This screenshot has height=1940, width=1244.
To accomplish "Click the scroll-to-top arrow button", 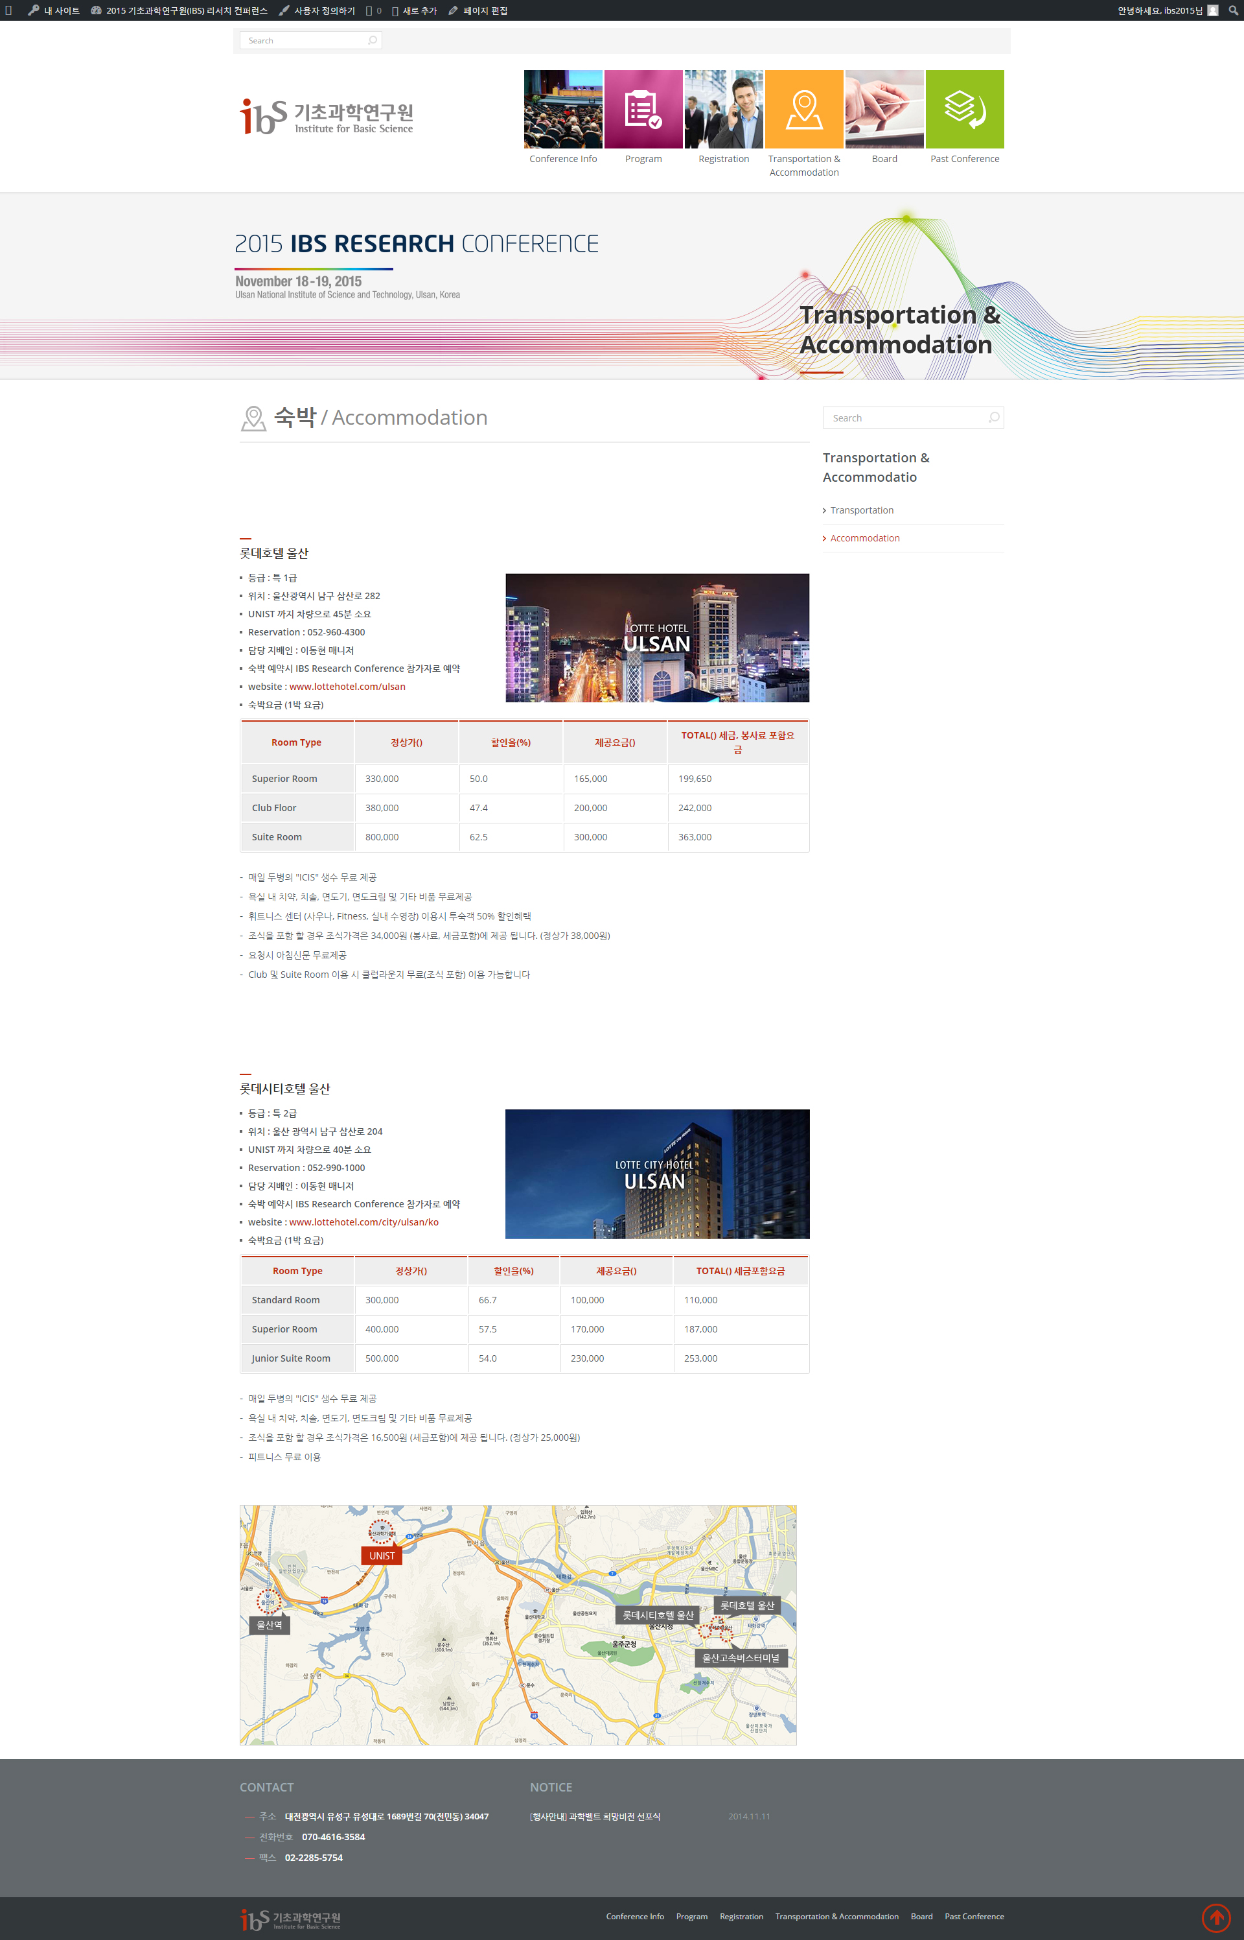I will 1217,1917.
